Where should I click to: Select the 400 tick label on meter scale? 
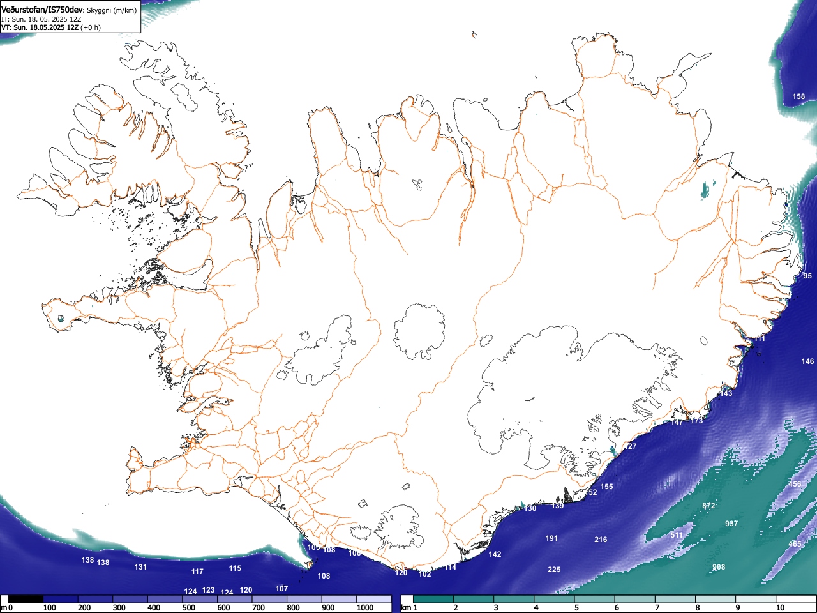point(154,608)
